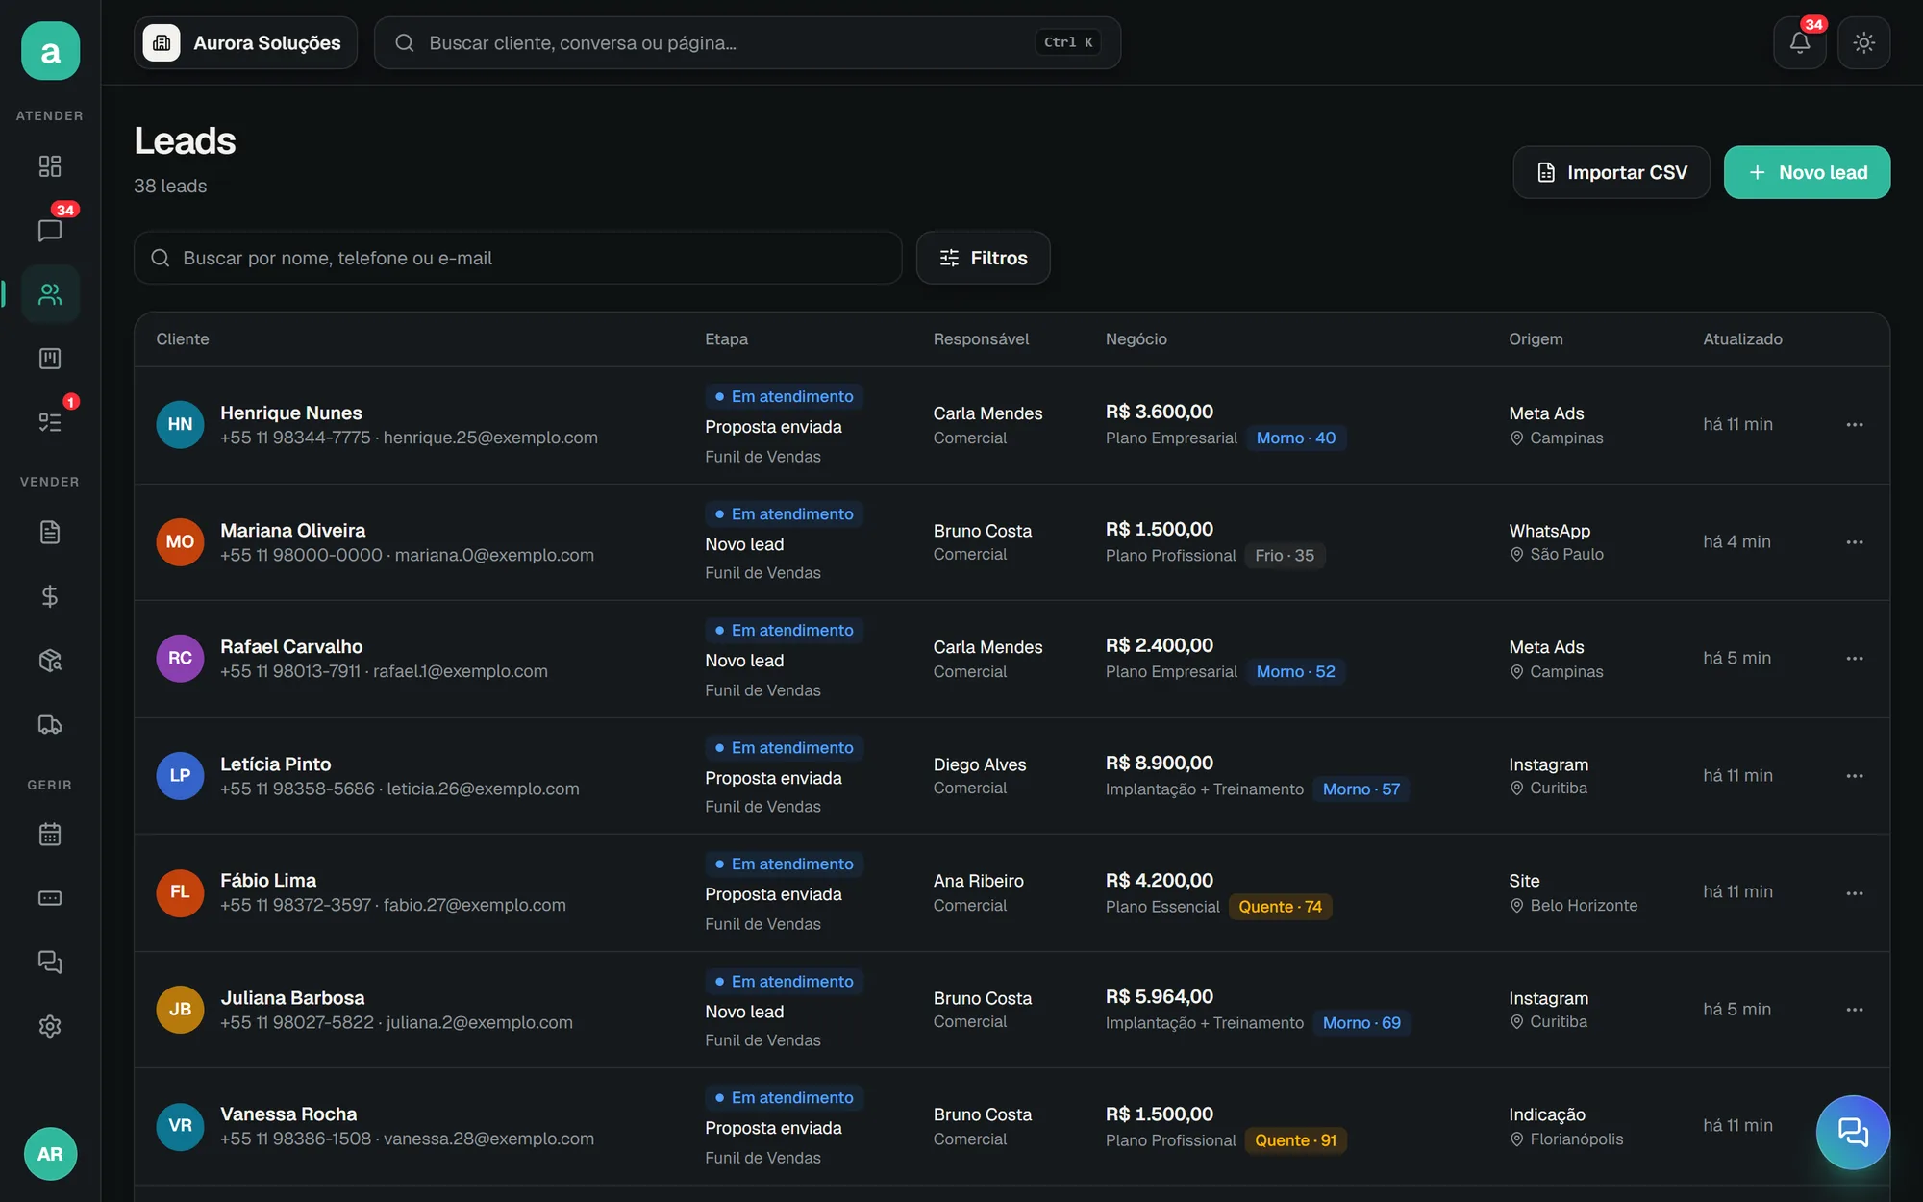Open the Filtros filter panel

(x=983, y=258)
